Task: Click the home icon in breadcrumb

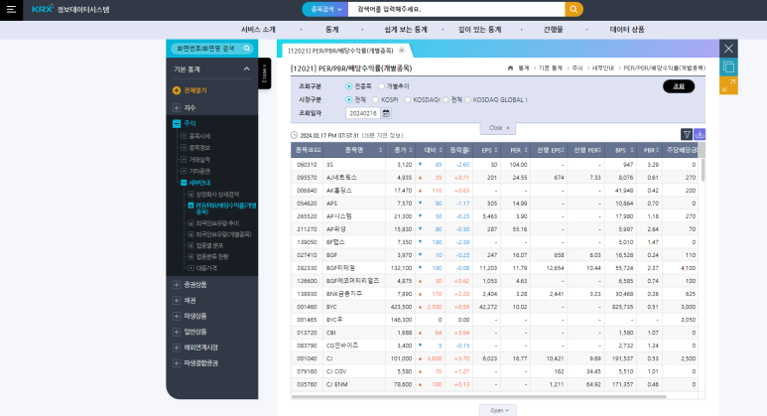Action: (x=510, y=69)
